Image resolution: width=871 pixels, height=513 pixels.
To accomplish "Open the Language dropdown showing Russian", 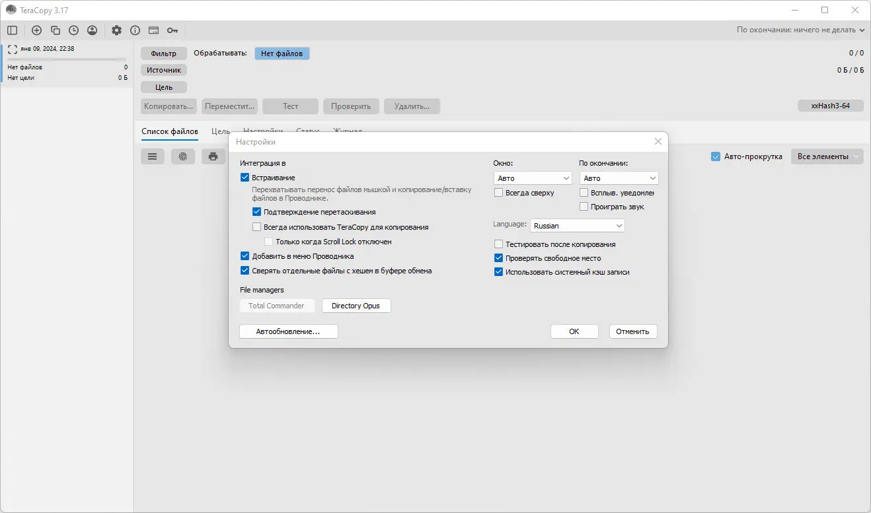I will 578,226.
